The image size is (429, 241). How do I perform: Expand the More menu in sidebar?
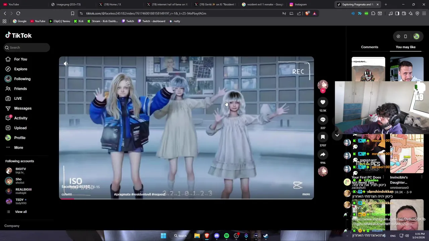pos(18,148)
